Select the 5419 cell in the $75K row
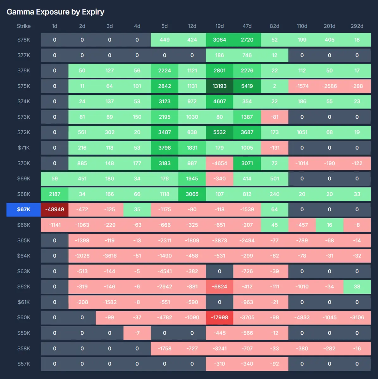The width and height of the screenshot is (378, 379). pos(247,86)
